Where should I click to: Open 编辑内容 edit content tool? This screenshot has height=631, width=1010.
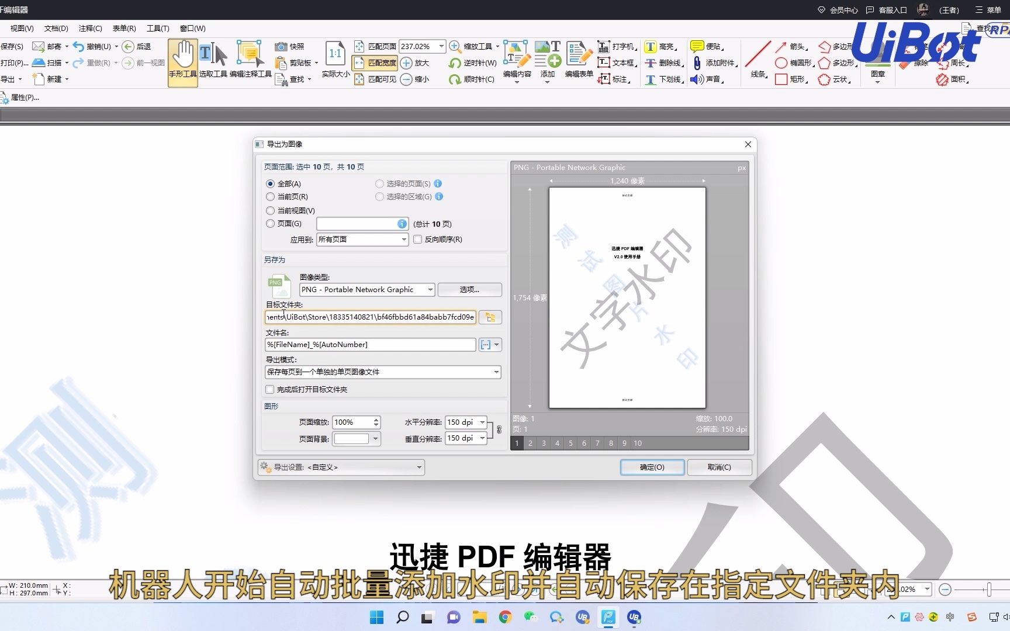click(517, 63)
